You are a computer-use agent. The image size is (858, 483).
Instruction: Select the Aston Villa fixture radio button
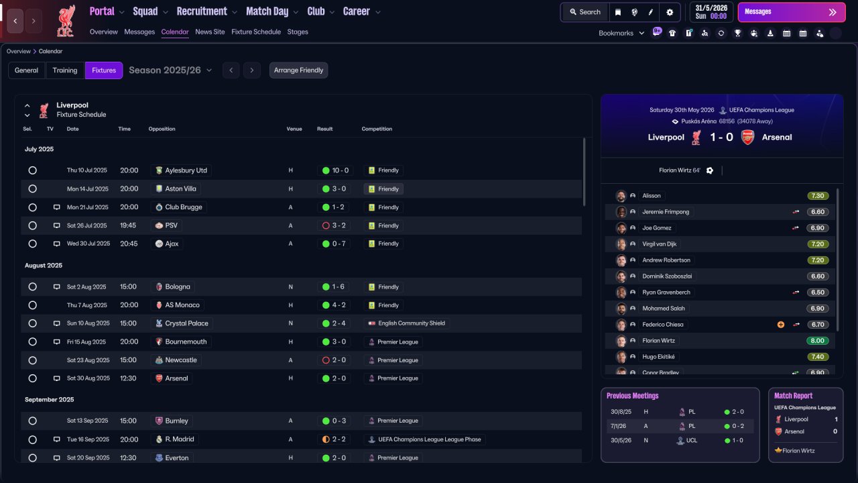pos(32,189)
